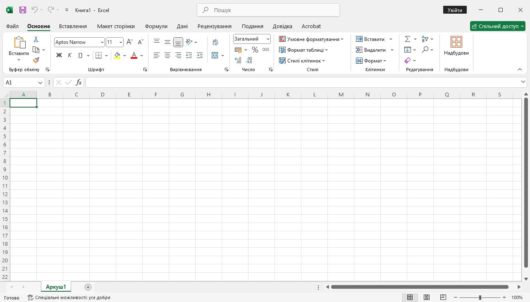The height and width of the screenshot is (302, 530).
Task: Toggle bold Ж formatting
Action: click(x=59, y=55)
